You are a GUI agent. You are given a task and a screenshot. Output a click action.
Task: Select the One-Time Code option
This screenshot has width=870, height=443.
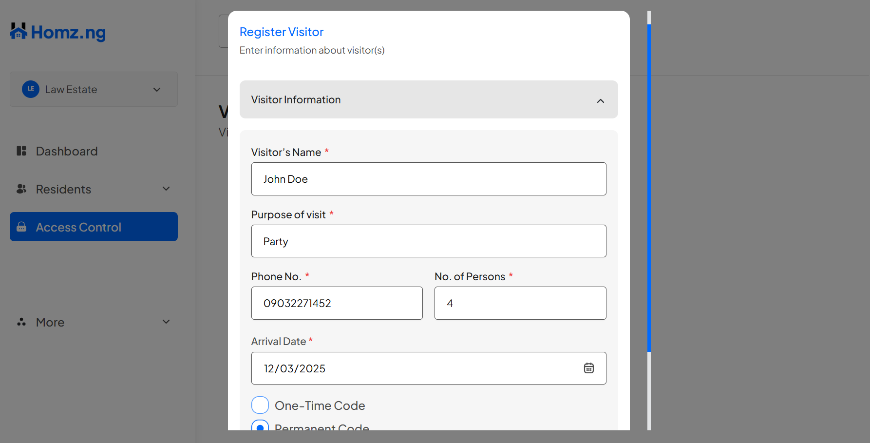(x=260, y=405)
